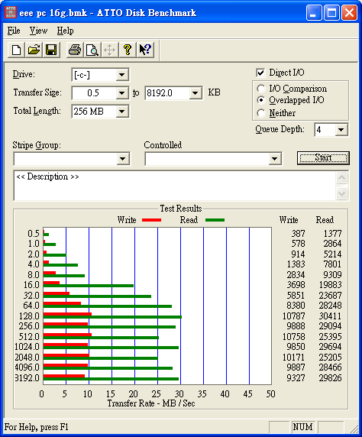
Task: Open the File menu
Action: (x=14, y=31)
